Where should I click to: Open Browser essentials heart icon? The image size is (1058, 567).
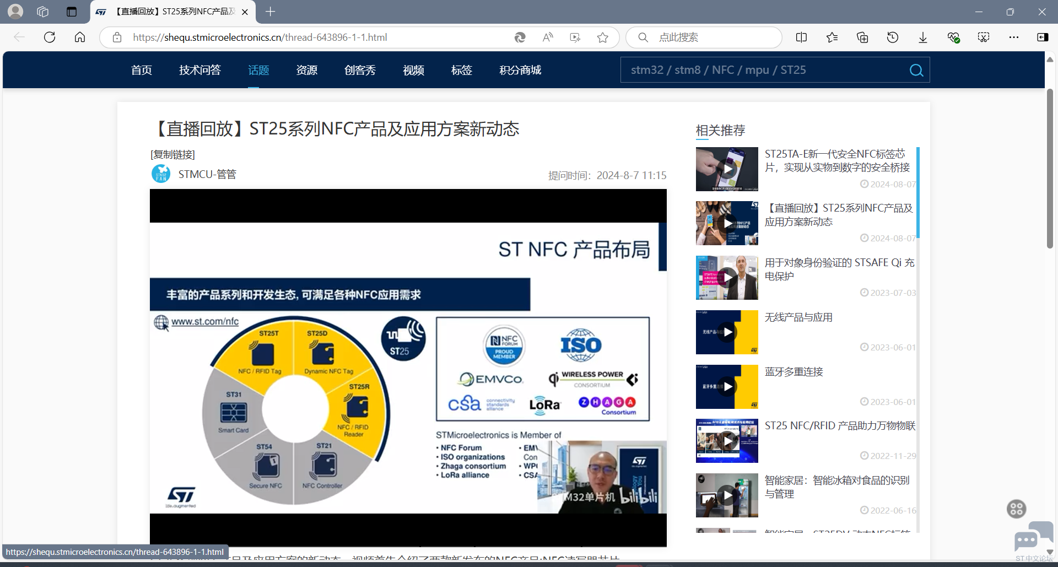pos(953,37)
